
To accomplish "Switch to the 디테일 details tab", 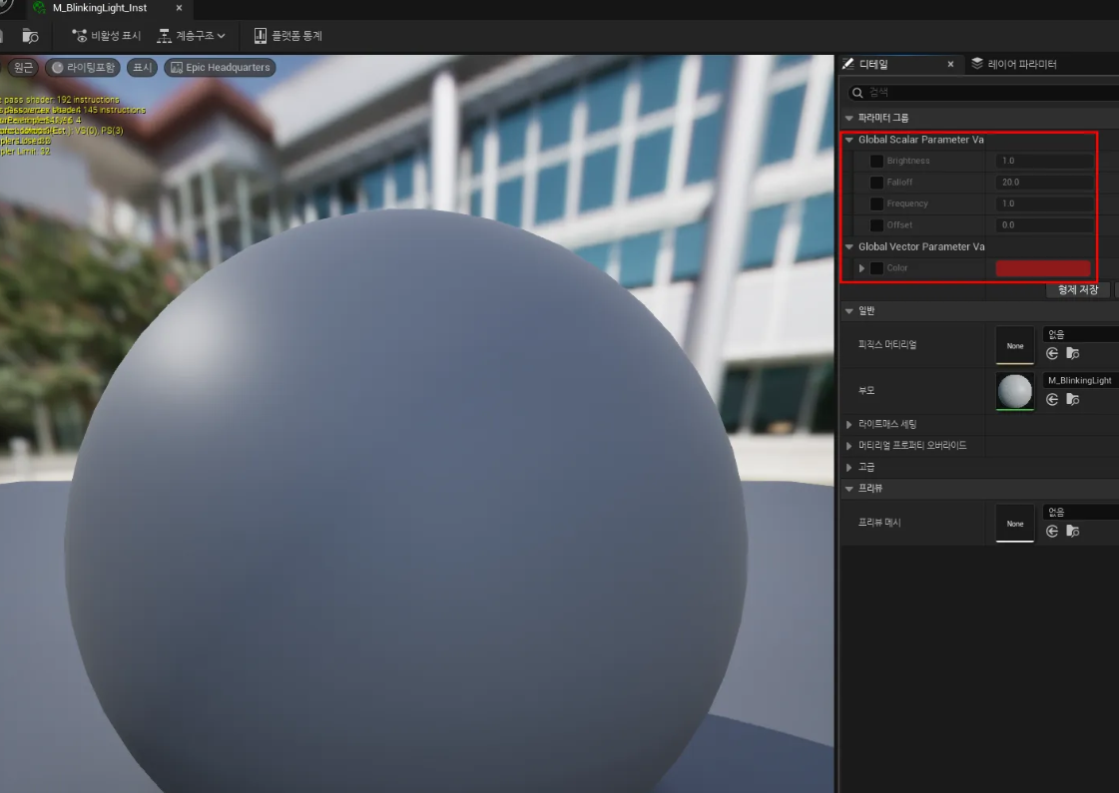I will click(x=873, y=64).
